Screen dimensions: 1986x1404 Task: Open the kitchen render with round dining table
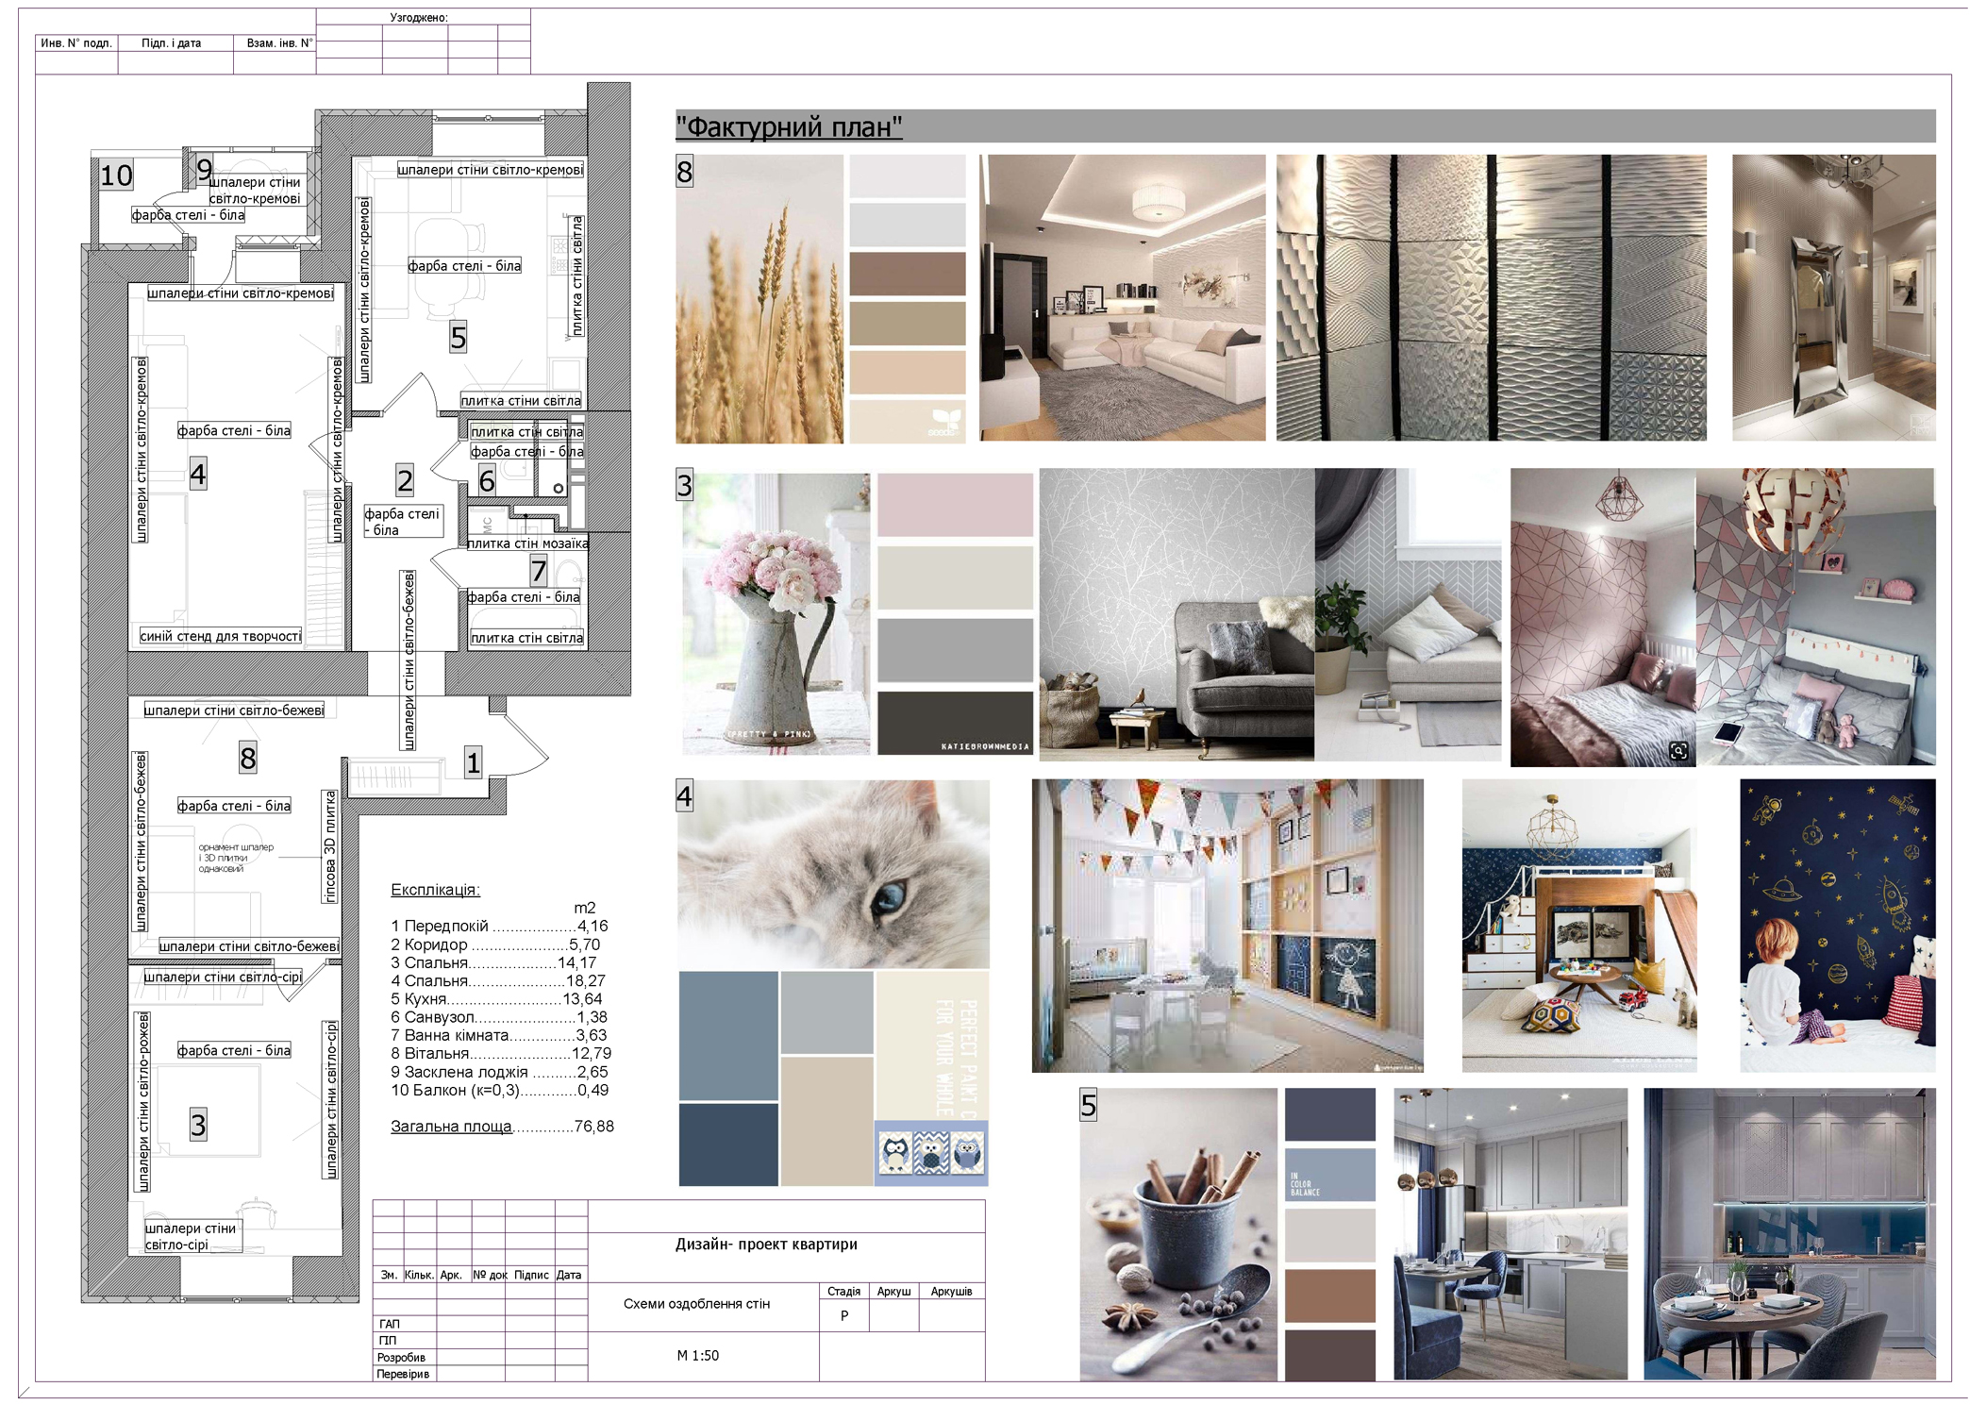1790,1234
